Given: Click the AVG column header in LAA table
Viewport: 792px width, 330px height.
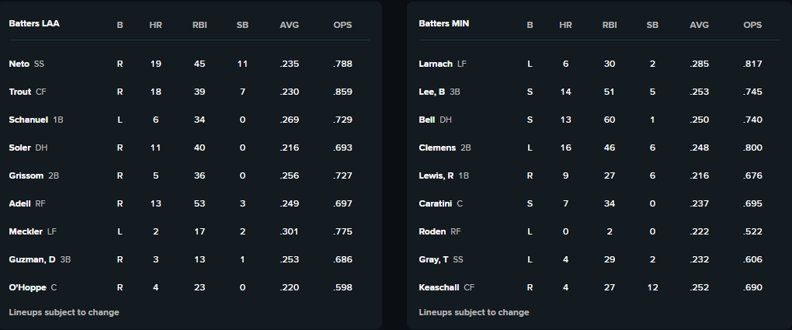Looking at the screenshot, I should [290, 25].
